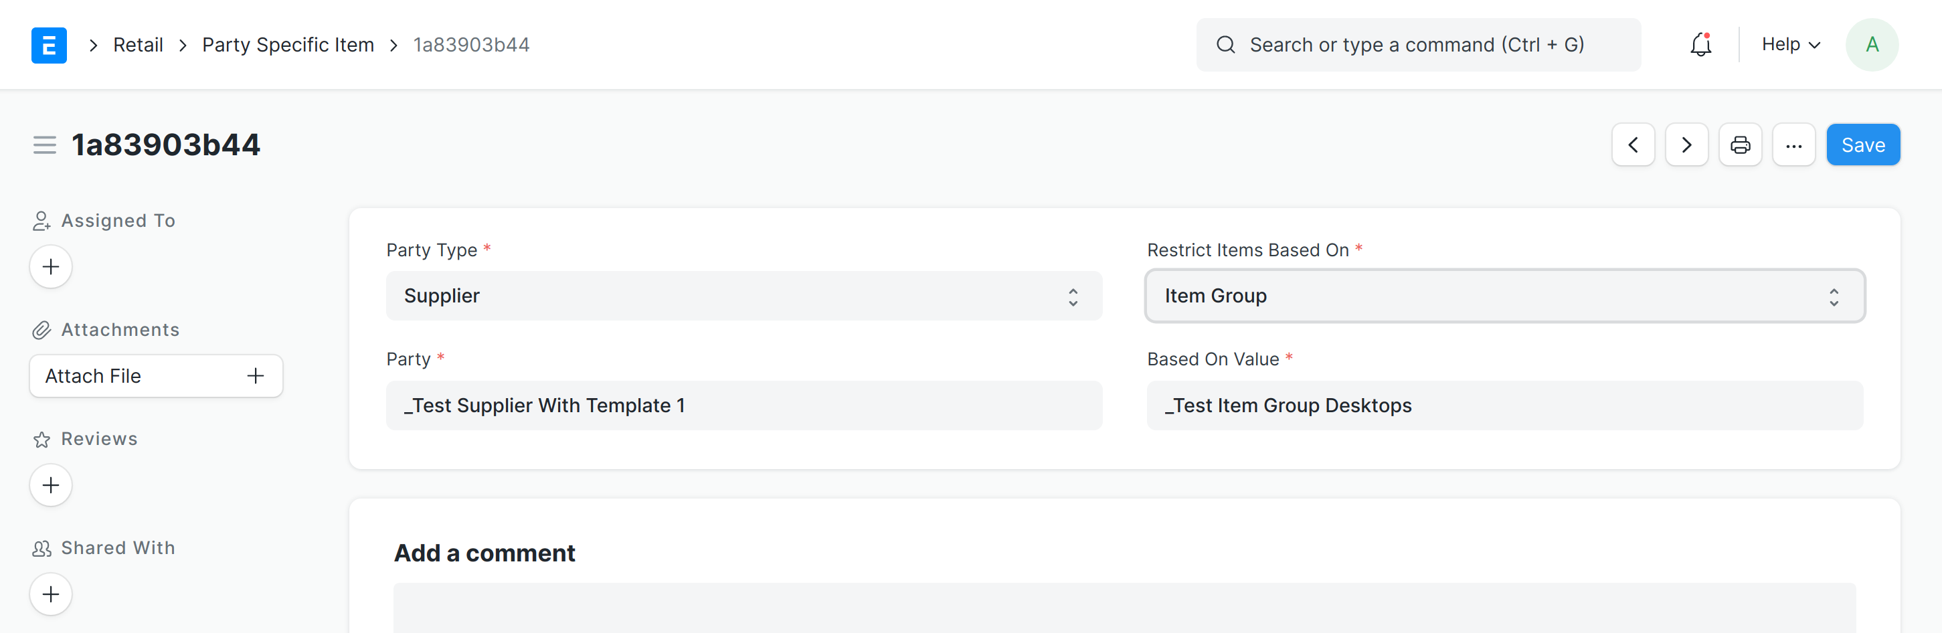The height and width of the screenshot is (633, 1942).
Task: Focus the search or command bar
Action: click(1417, 46)
